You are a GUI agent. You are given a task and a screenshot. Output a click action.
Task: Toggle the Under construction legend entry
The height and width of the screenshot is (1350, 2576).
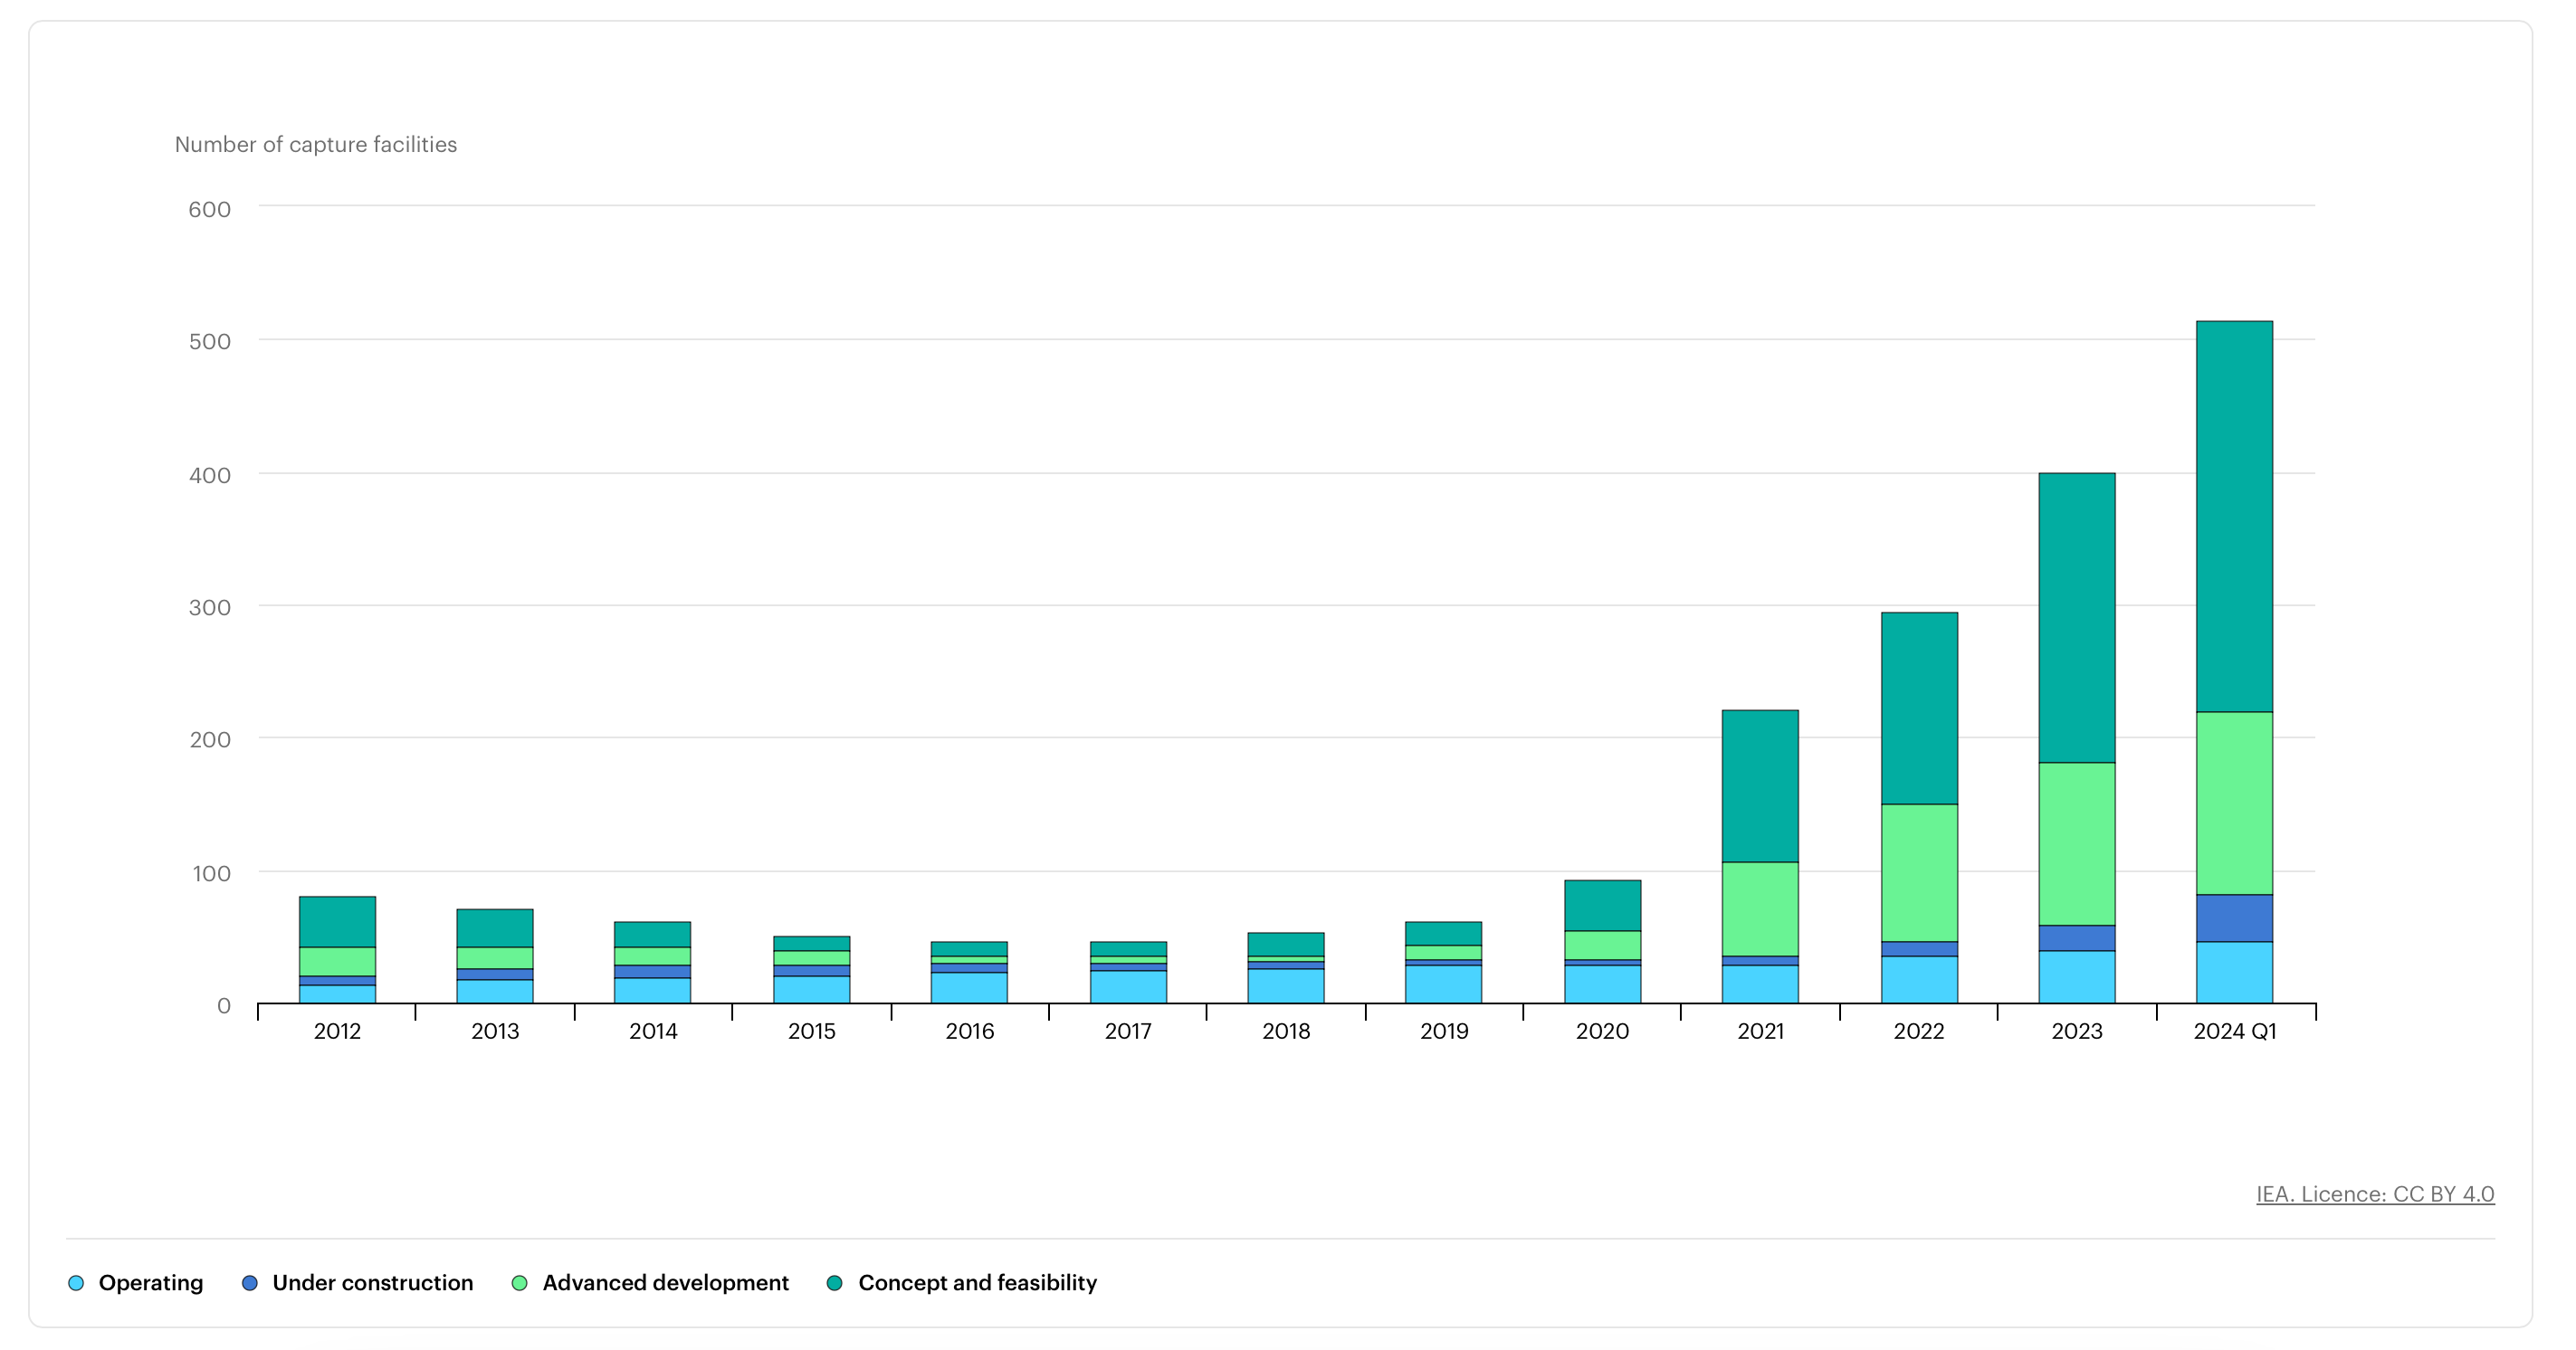tap(372, 1283)
